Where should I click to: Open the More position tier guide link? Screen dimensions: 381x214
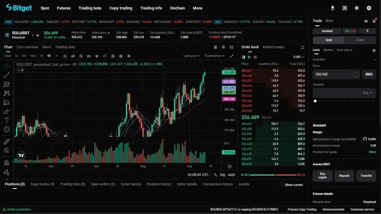point(372,152)
